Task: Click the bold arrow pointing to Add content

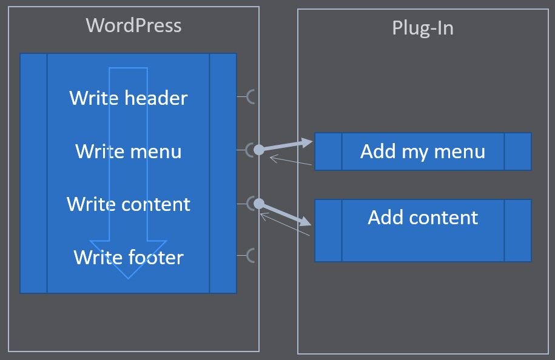Action: point(285,215)
